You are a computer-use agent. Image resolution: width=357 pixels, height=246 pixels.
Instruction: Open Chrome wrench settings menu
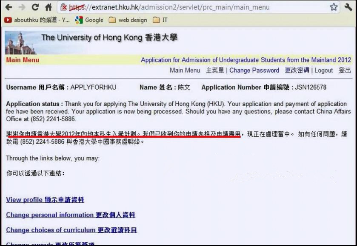(x=348, y=7)
